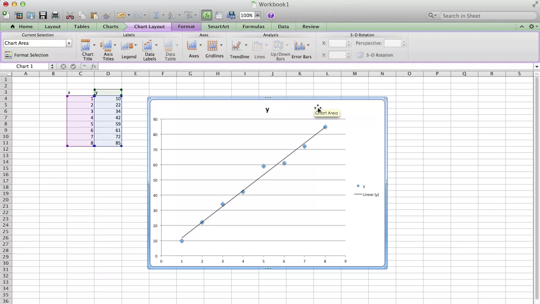Open the search magnifier options dropdown
Image resolution: width=540 pixels, height=304 pixels.
click(432, 16)
